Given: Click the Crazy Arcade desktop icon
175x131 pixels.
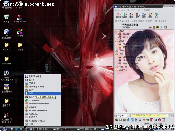Looking at the screenshot, I should [20, 19].
